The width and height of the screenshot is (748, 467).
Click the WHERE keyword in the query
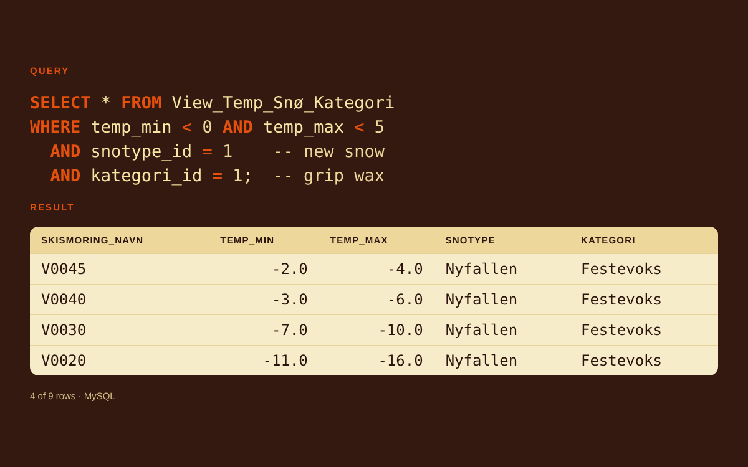(x=55, y=127)
